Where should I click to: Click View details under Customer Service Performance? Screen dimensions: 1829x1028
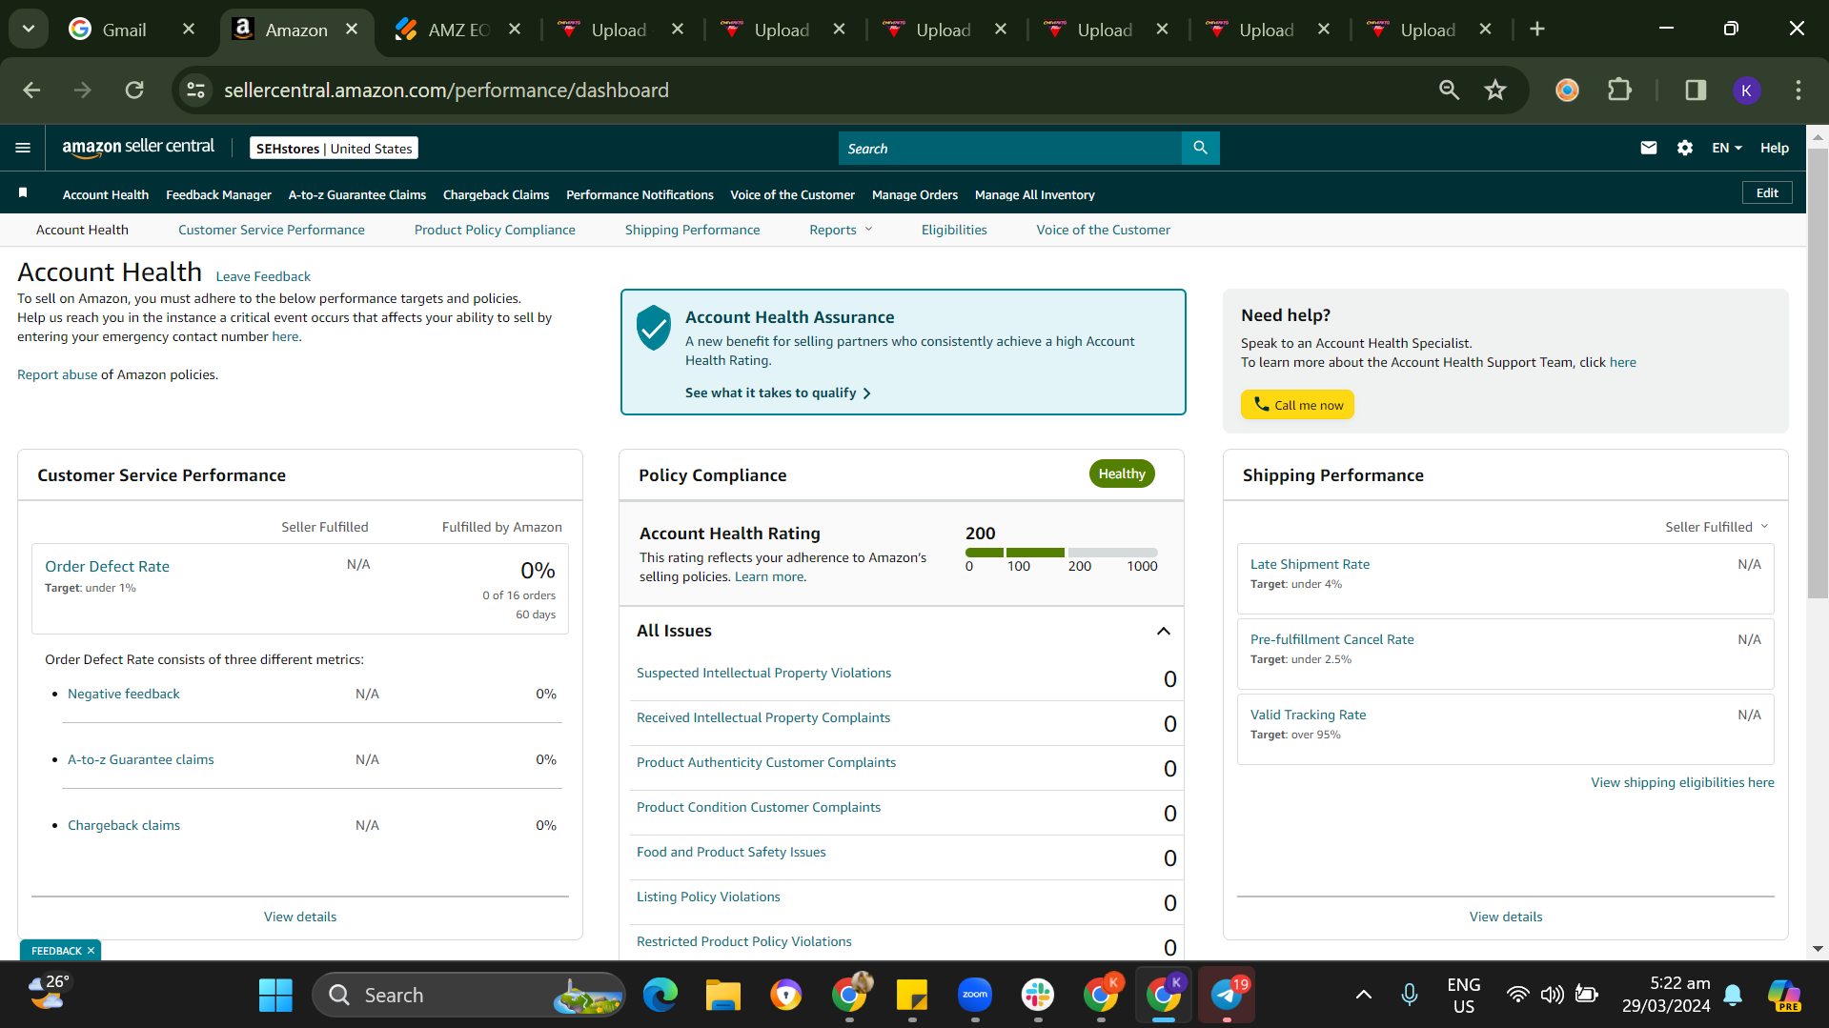(300, 917)
